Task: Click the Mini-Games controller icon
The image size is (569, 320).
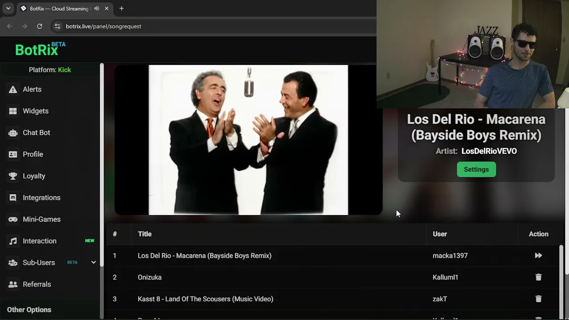Action: [x=13, y=220]
